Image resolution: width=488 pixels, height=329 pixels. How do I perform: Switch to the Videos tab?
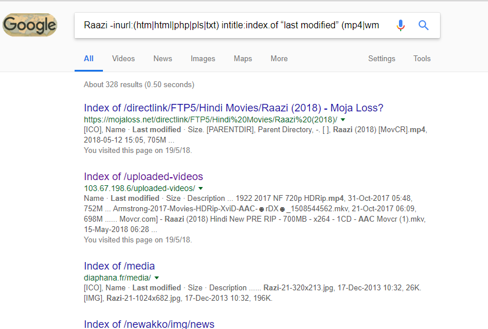[124, 58]
